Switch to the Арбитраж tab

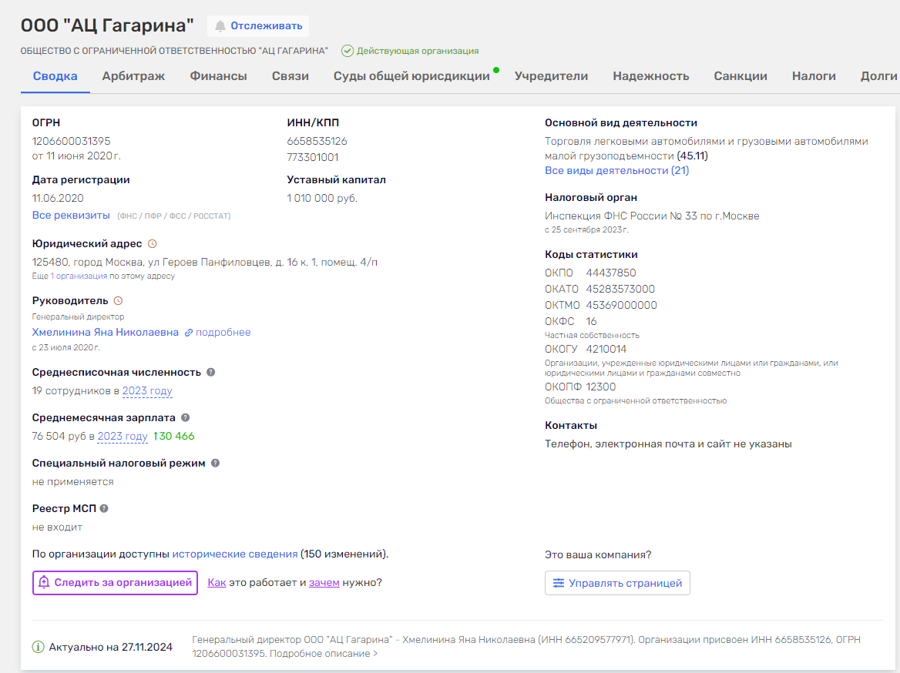point(133,75)
